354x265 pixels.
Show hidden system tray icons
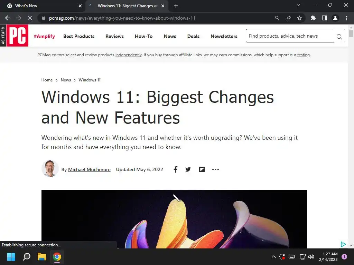274,257
